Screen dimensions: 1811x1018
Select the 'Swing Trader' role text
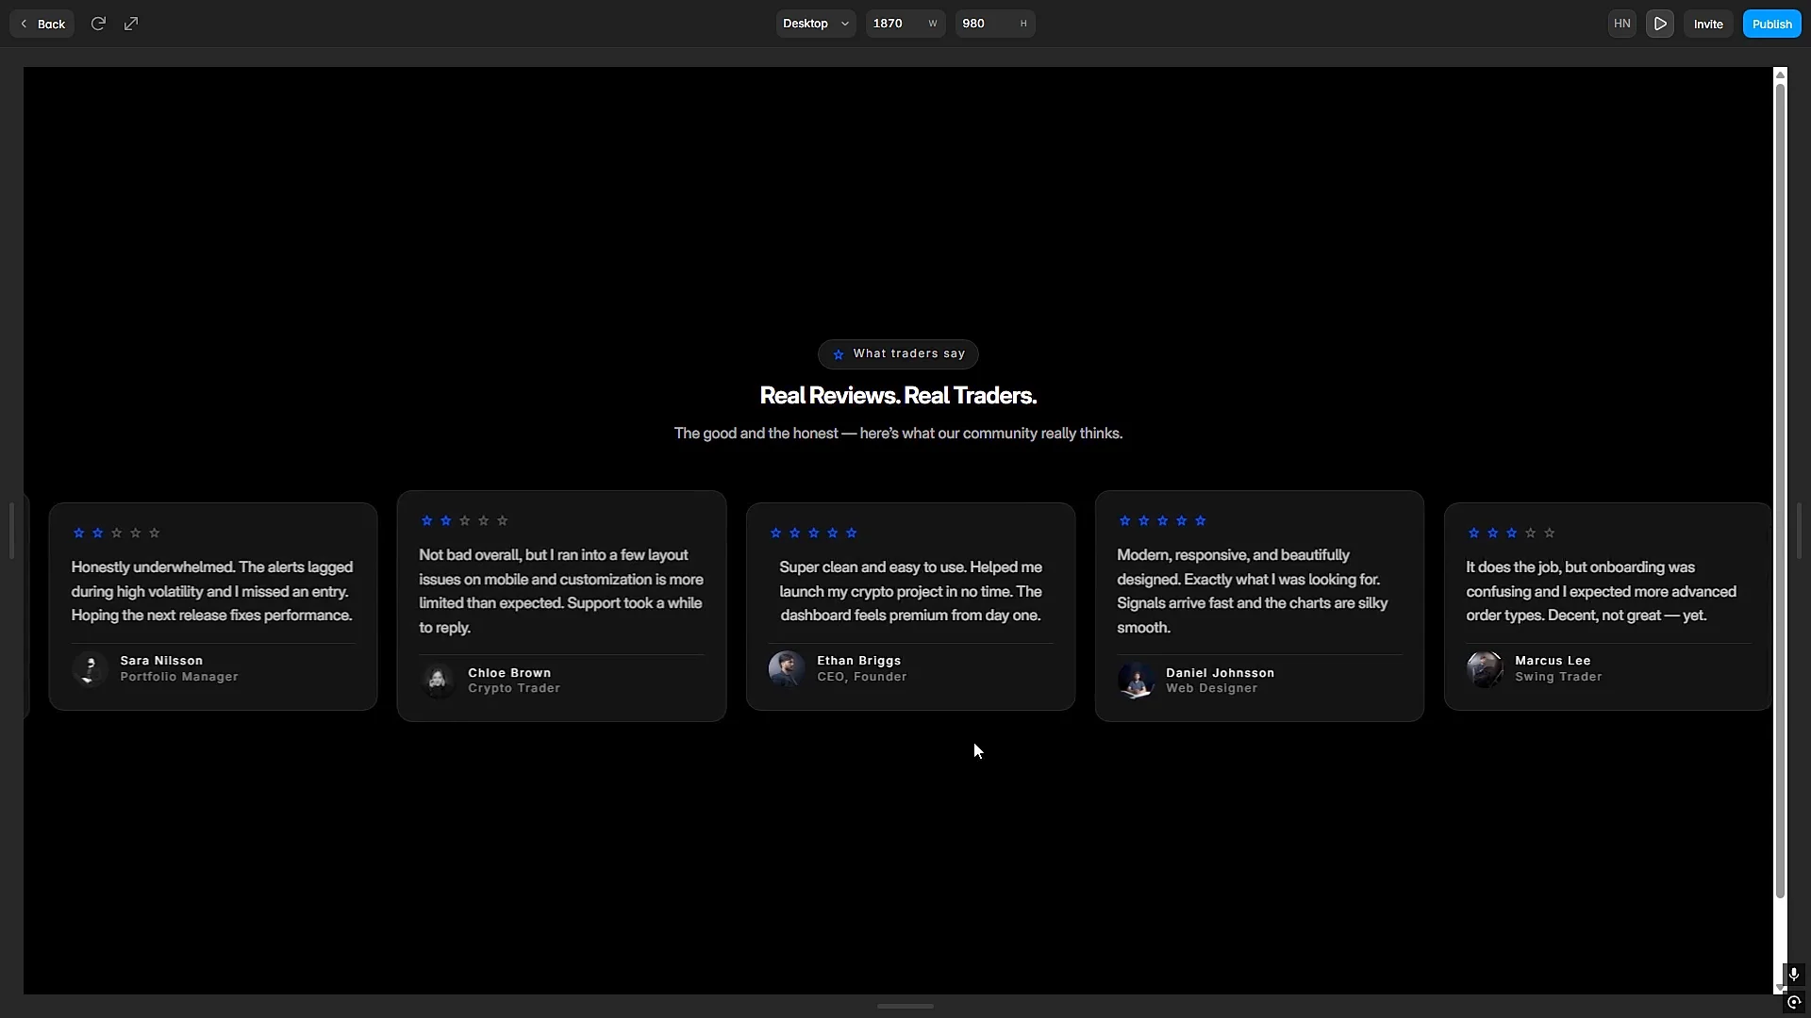(1558, 677)
